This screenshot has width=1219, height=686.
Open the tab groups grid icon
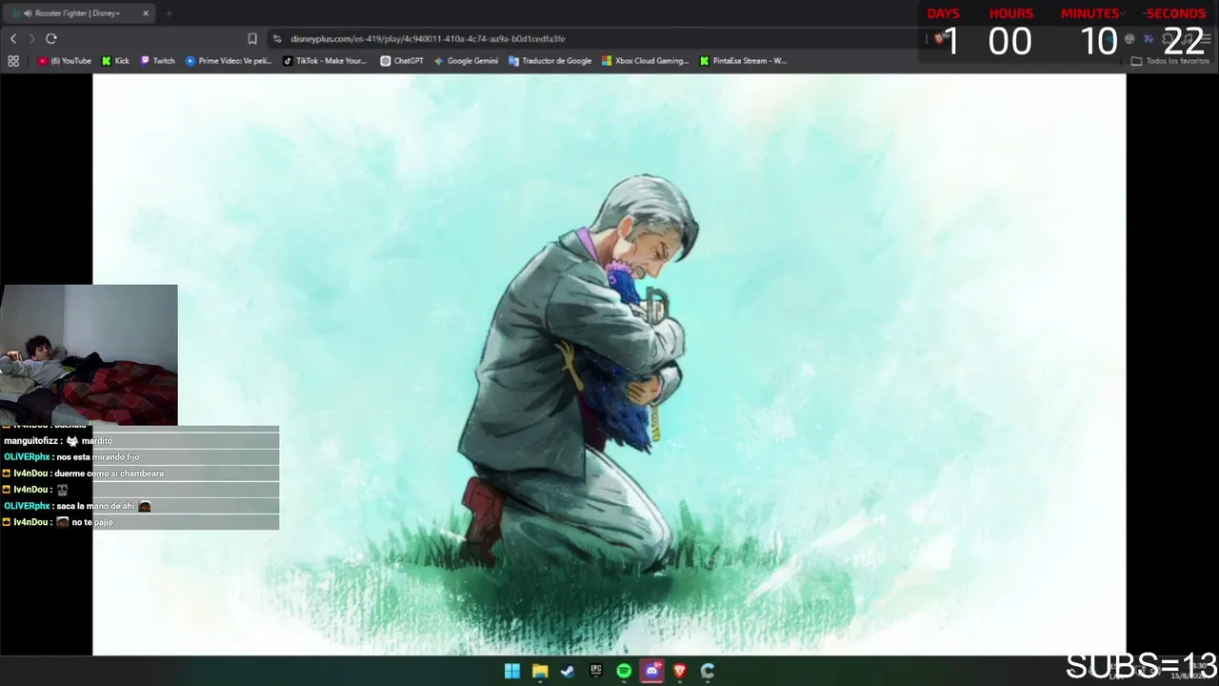tap(13, 61)
